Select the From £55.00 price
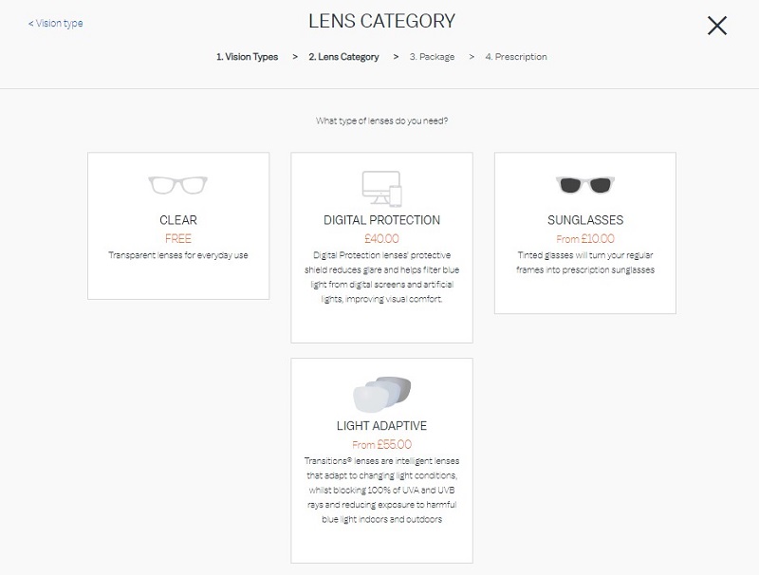The width and height of the screenshot is (759, 575). [x=382, y=444]
